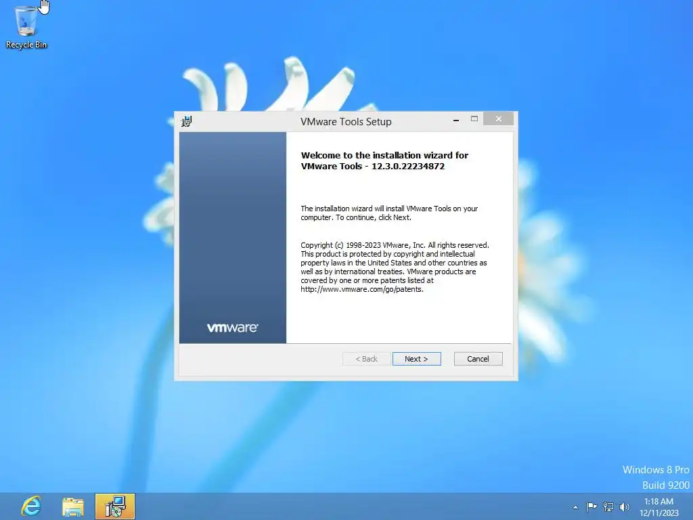Click the VMware Tools Setup title bar icon
Image resolution: width=693 pixels, height=520 pixels.
pyautogui.click(x=187, y=121)
